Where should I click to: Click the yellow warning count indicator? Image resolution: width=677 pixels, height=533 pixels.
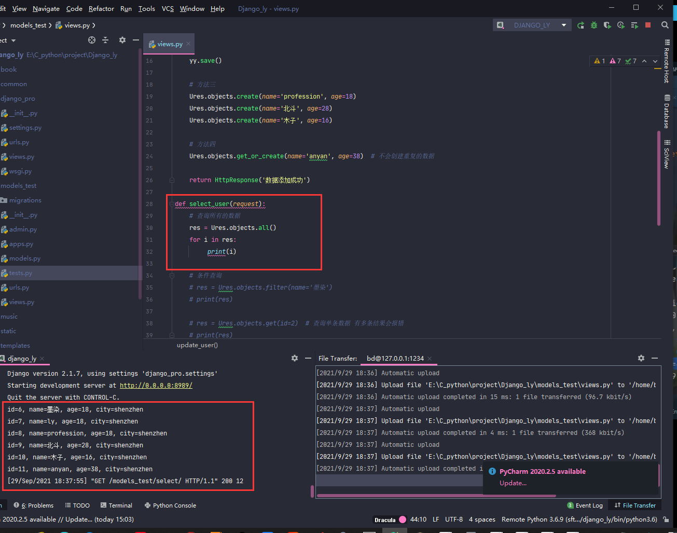[x=600, y=61]
